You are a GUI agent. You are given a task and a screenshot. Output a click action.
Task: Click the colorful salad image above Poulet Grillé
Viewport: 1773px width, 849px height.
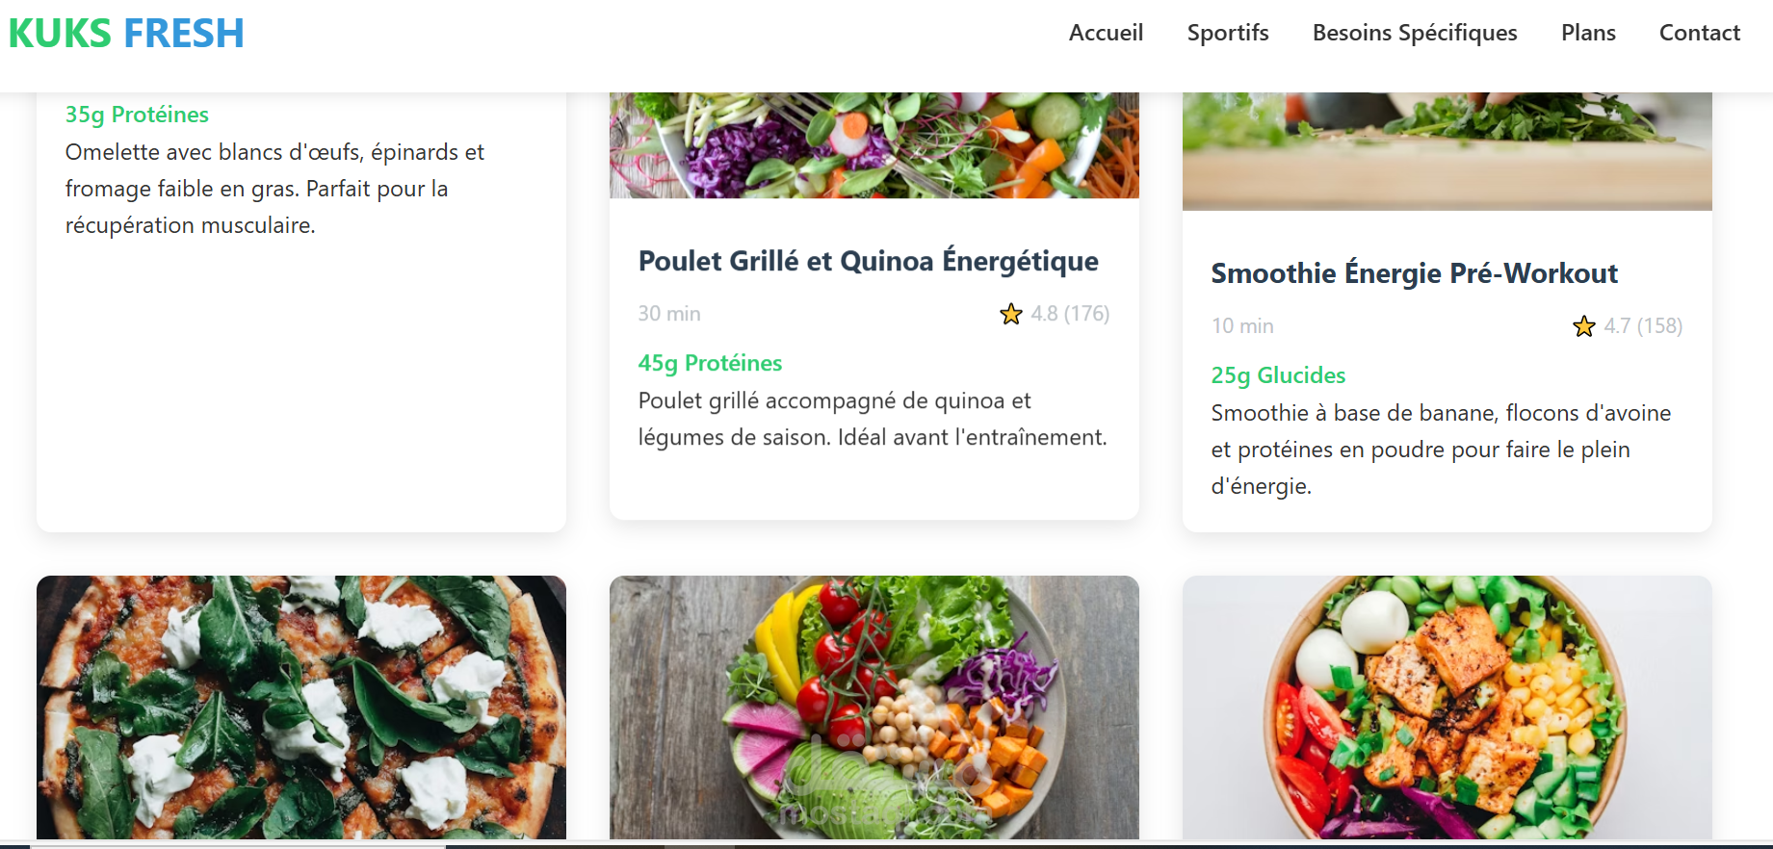pyautogui.click(x=873, y=144)
